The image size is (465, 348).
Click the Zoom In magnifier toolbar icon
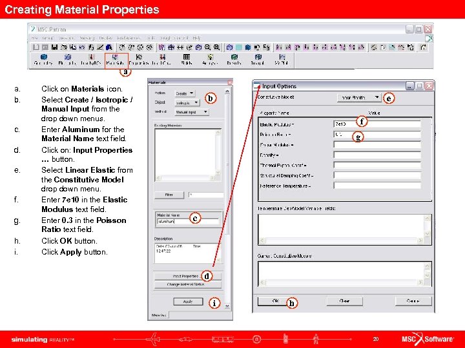click(217, 47)
